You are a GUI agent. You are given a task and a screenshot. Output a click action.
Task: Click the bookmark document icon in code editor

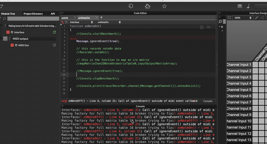(202, 27)
